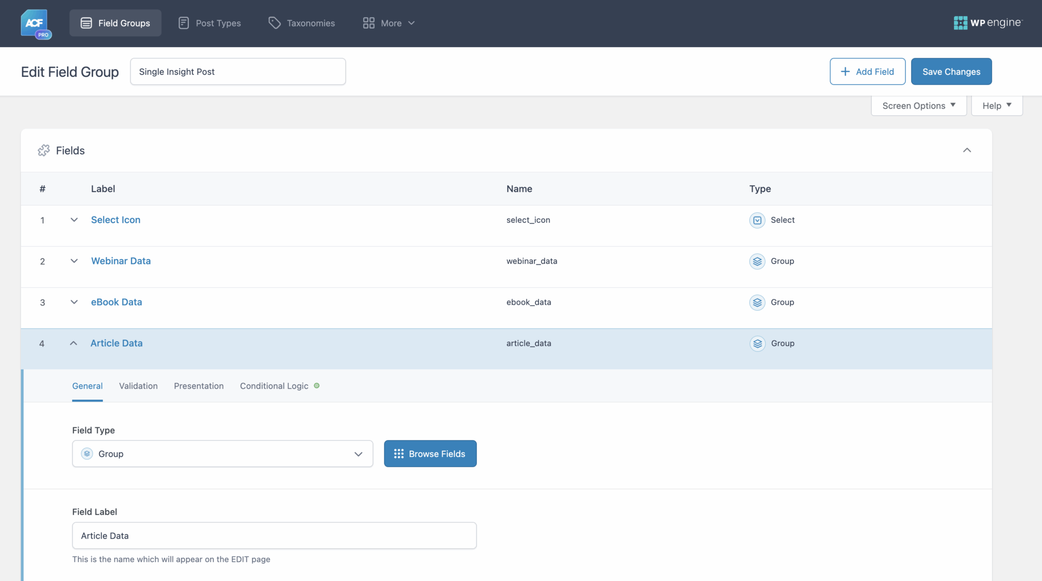Click the WP Engine logo
1042x581 pixels.
[x=988, y=22]
